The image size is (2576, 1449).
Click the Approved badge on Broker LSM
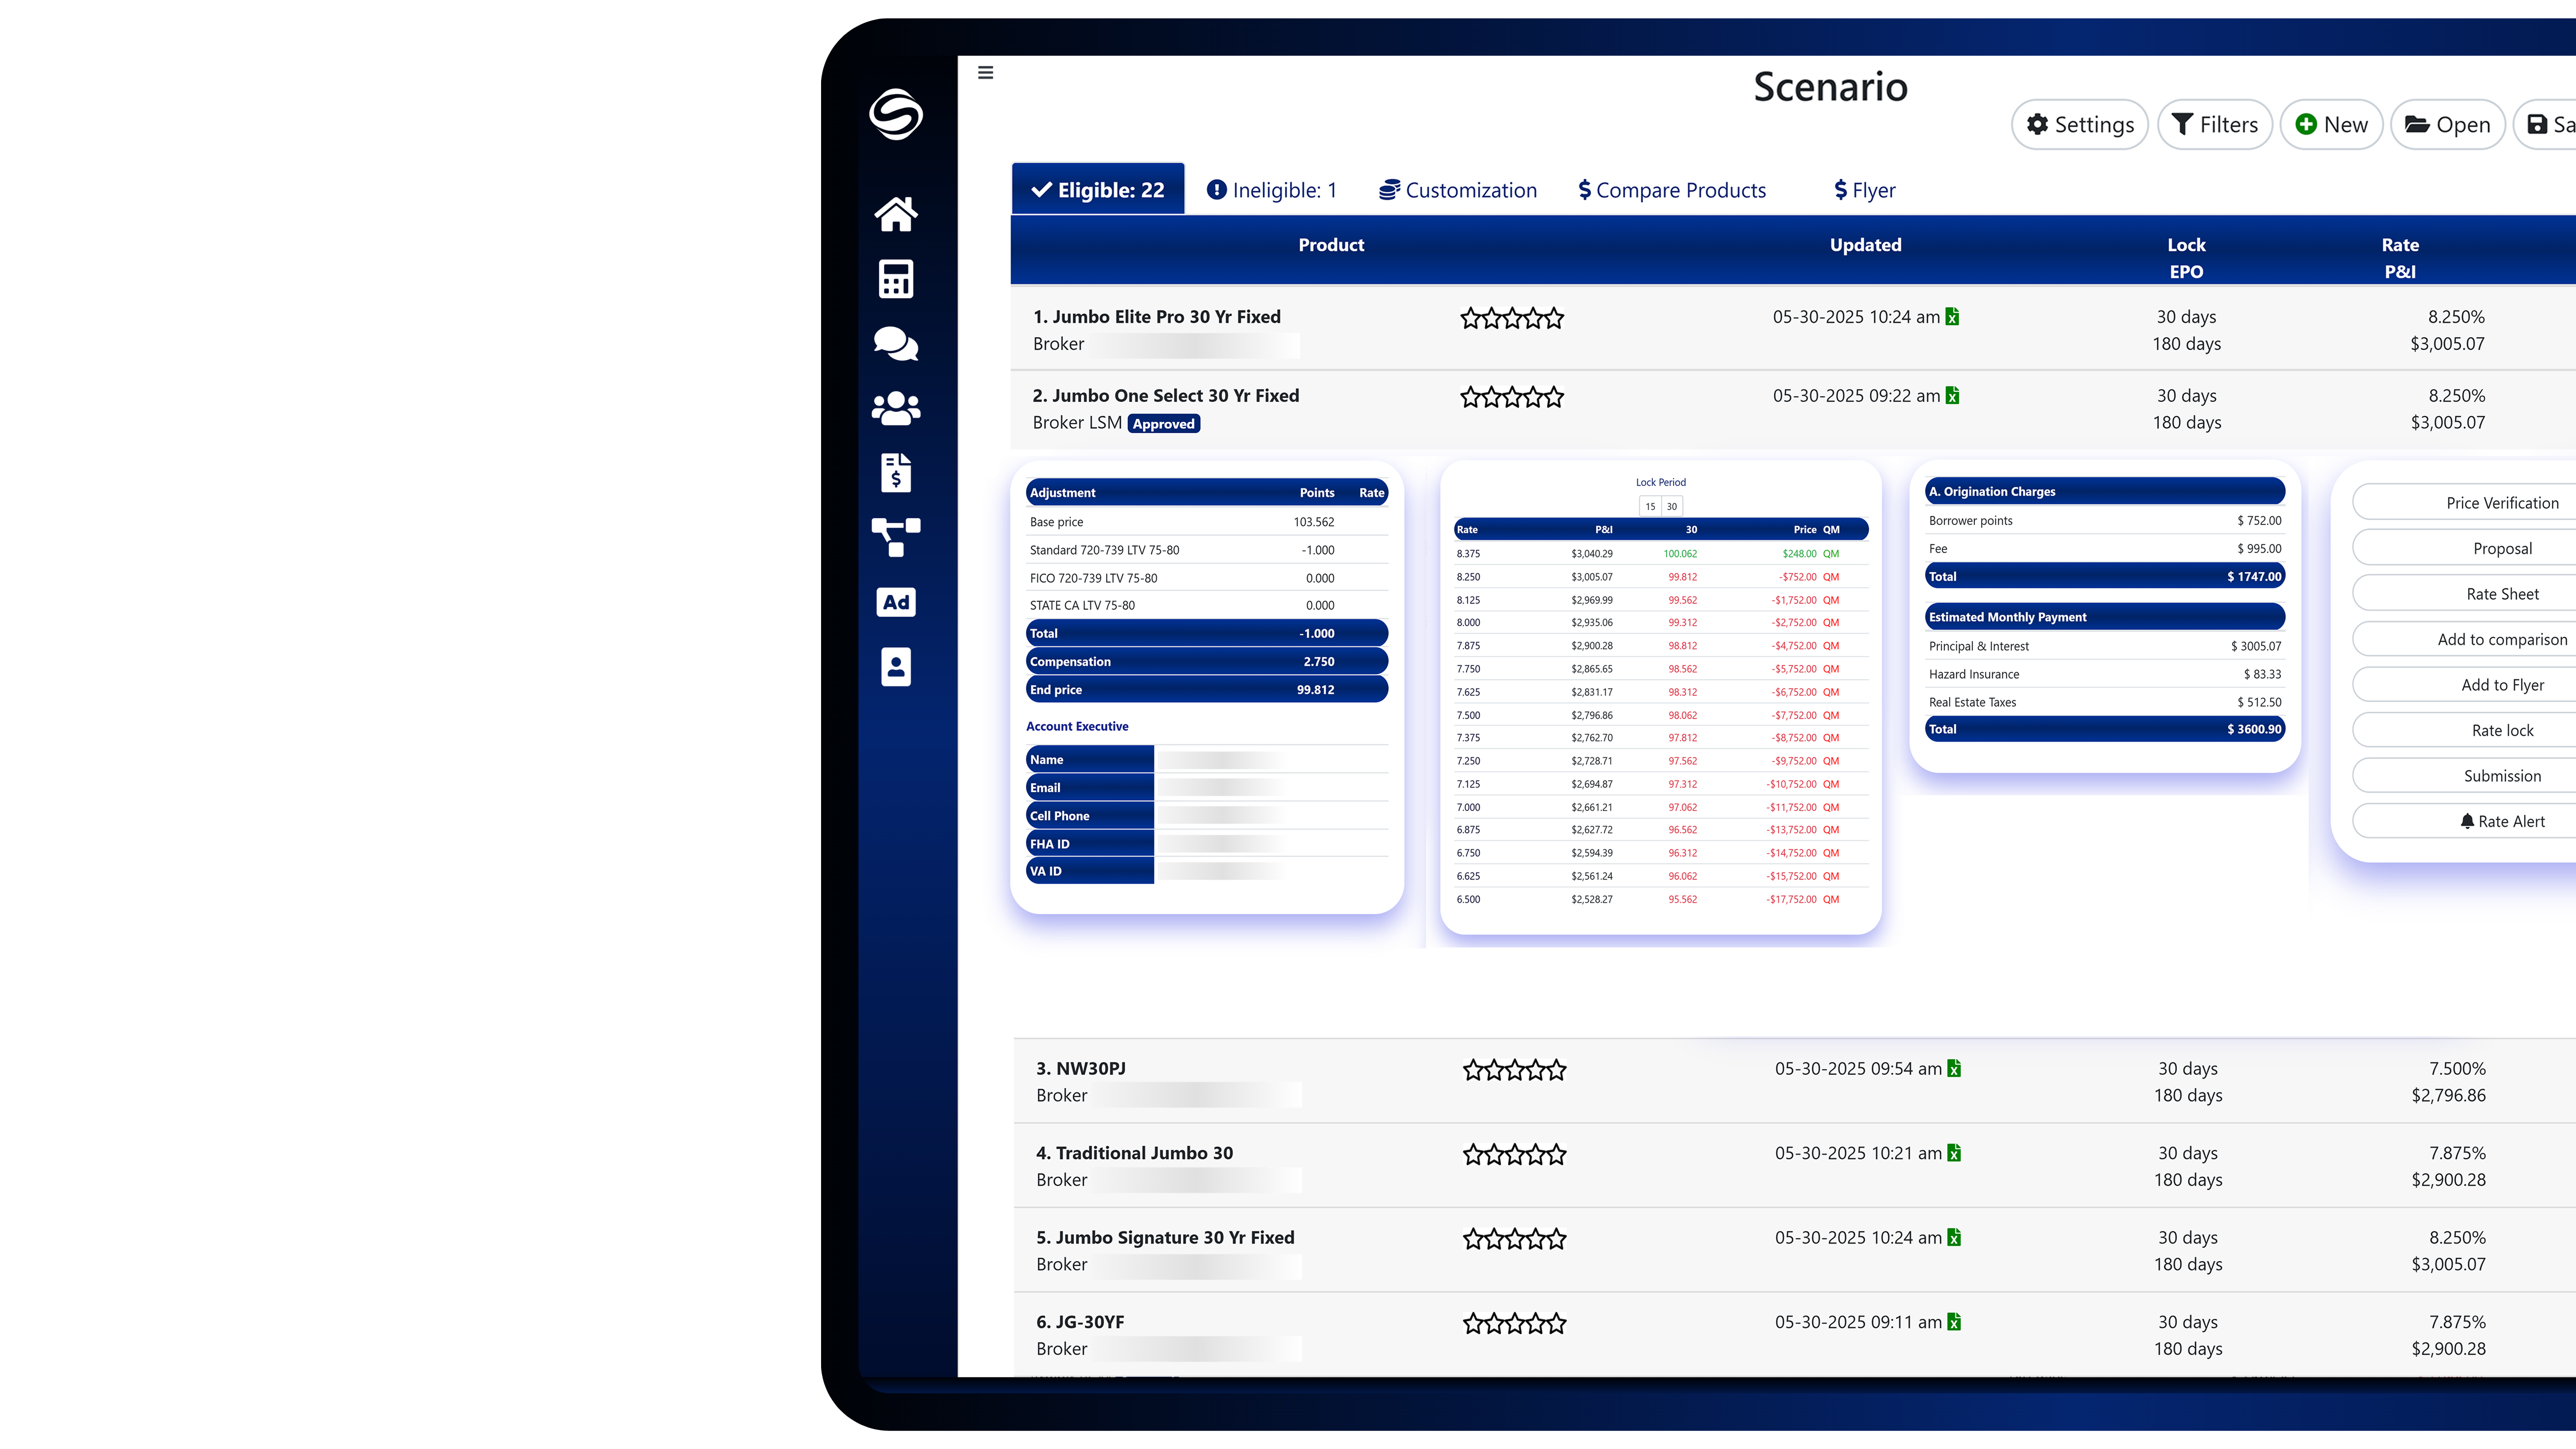(x=1164, y=424)
